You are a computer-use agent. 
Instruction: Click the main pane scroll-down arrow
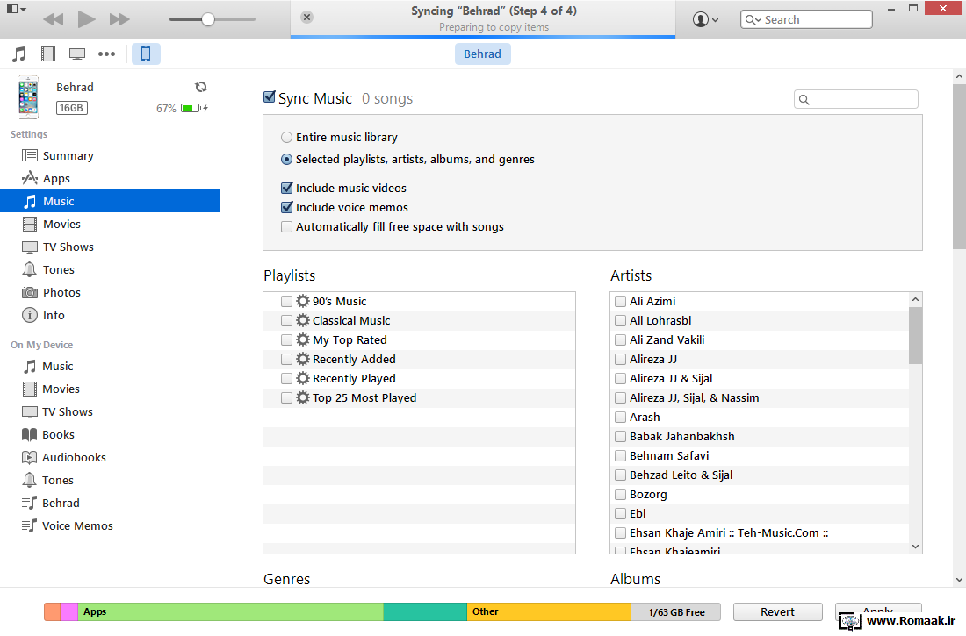pyautogui.click(x=959, y=579)
